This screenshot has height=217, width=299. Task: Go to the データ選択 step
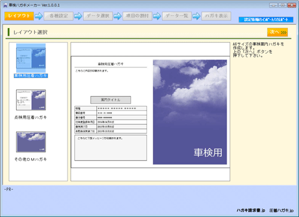coord(98,16)
